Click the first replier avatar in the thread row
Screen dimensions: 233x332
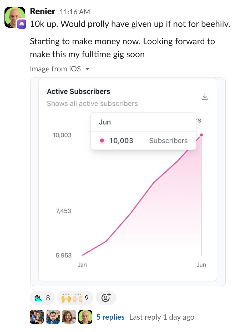(x=37, y=317)
